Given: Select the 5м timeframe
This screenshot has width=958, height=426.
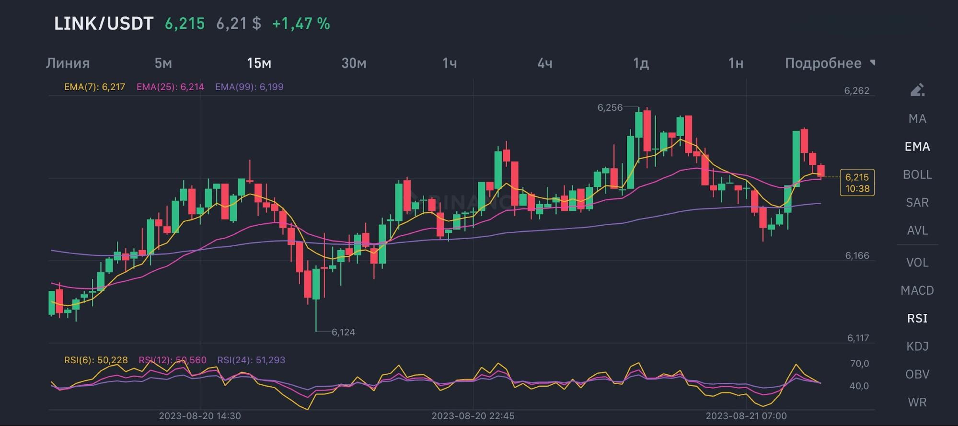Looking at the screenshot, I should 163,63.
